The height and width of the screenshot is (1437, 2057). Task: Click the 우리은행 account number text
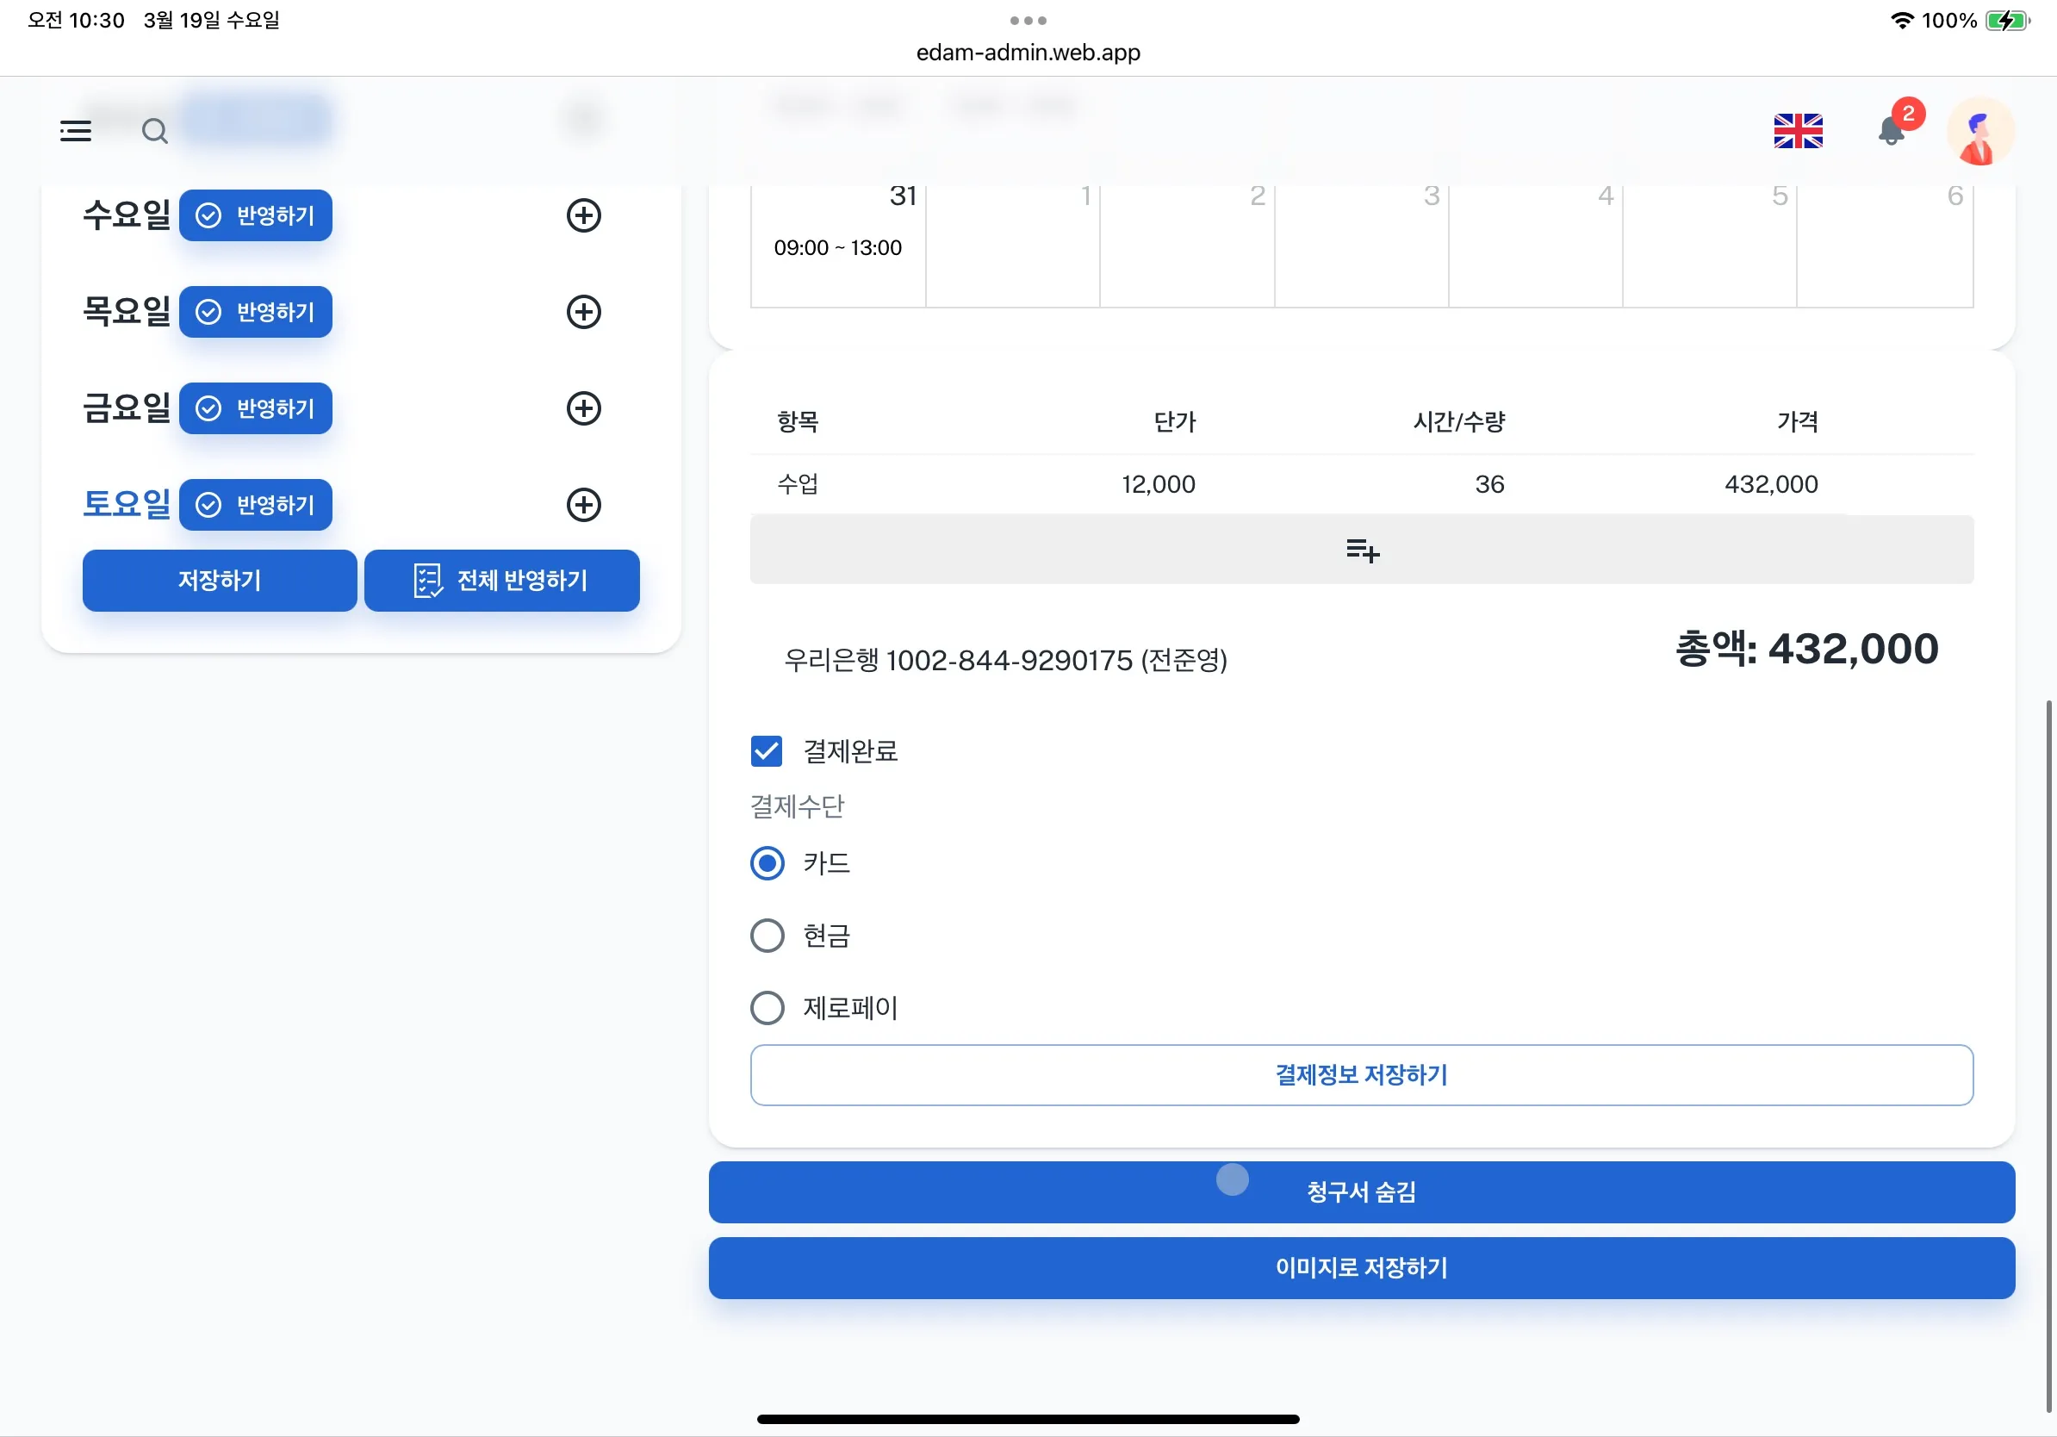[1005, 661]
